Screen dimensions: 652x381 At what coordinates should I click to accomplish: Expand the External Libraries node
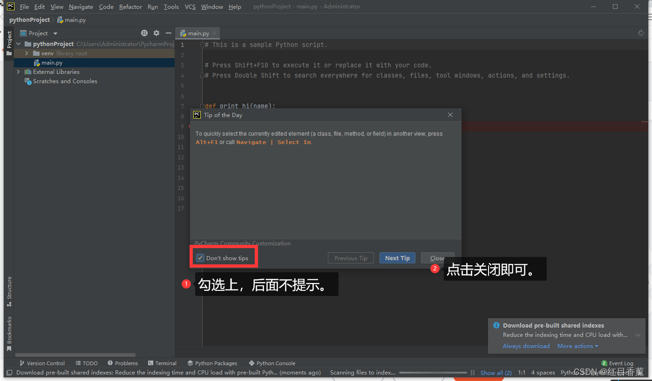point(18,72)
